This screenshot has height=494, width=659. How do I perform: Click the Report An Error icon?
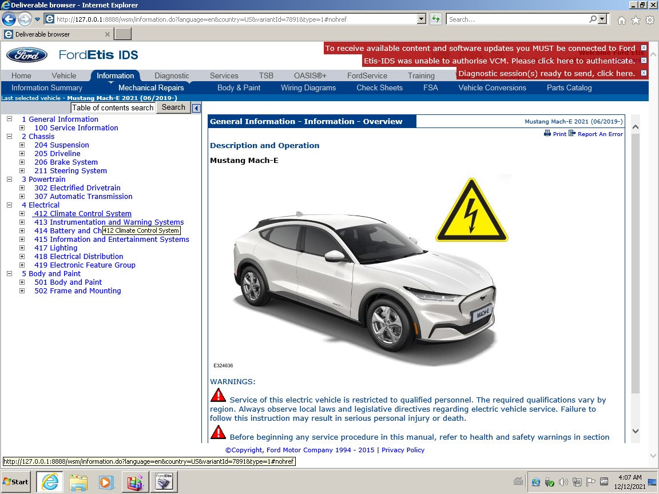[x=572, y=134]
